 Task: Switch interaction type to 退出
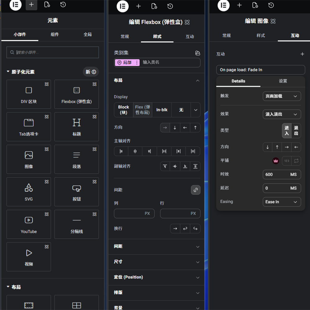296,130
